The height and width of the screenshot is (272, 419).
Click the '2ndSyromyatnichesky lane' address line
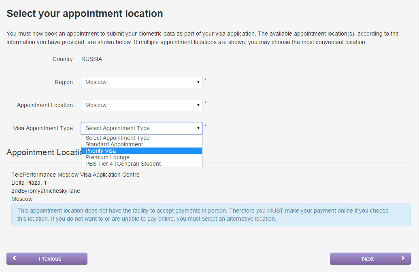(x=46, y=191)
